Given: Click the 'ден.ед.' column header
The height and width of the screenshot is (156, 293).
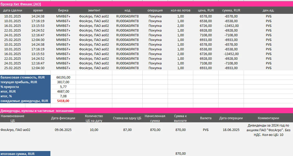Looking at the screenshot, I should tap(268, 10).
